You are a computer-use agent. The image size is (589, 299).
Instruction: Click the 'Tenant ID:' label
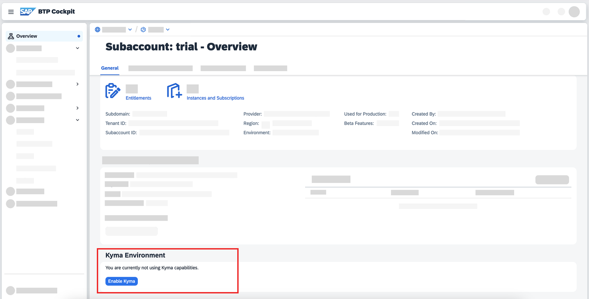pos(116,124)
